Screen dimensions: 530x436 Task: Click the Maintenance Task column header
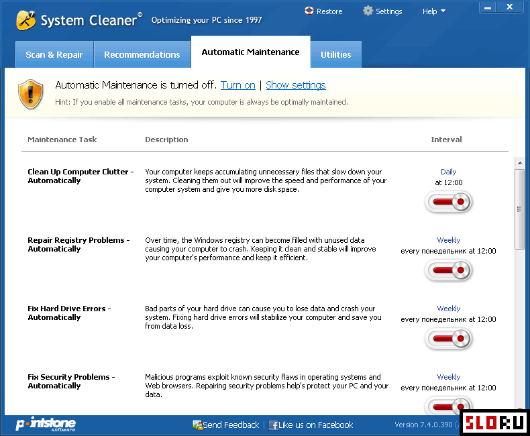(x=62, y=140)
